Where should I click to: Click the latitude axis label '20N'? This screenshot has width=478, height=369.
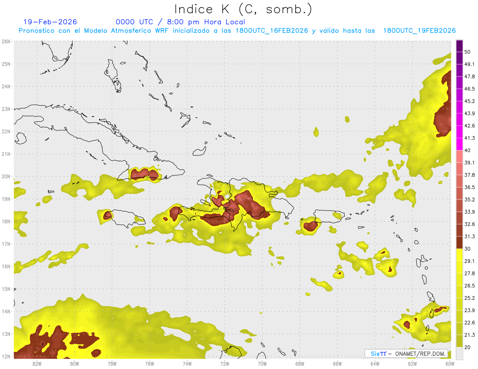click(6, 176)
